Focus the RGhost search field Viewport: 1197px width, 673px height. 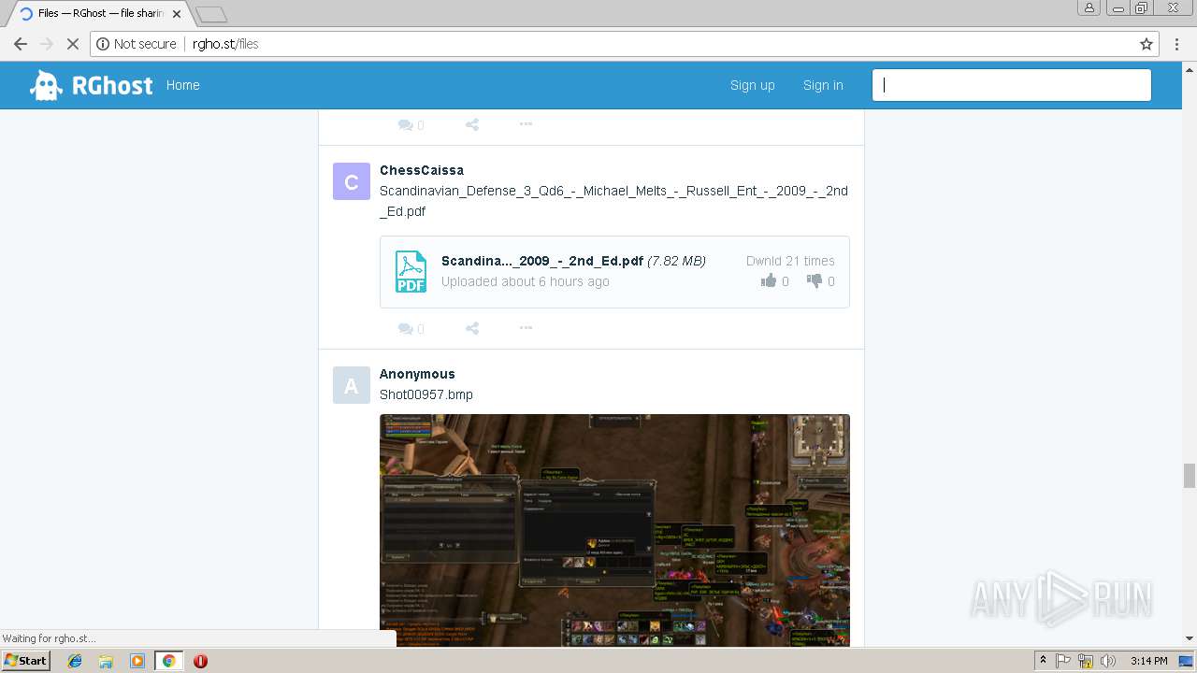pyautogui.click(x=1011, y=85)
